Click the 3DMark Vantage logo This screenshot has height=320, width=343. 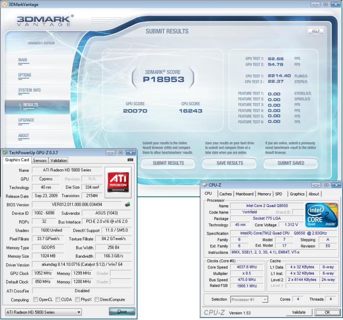[45, 21]
